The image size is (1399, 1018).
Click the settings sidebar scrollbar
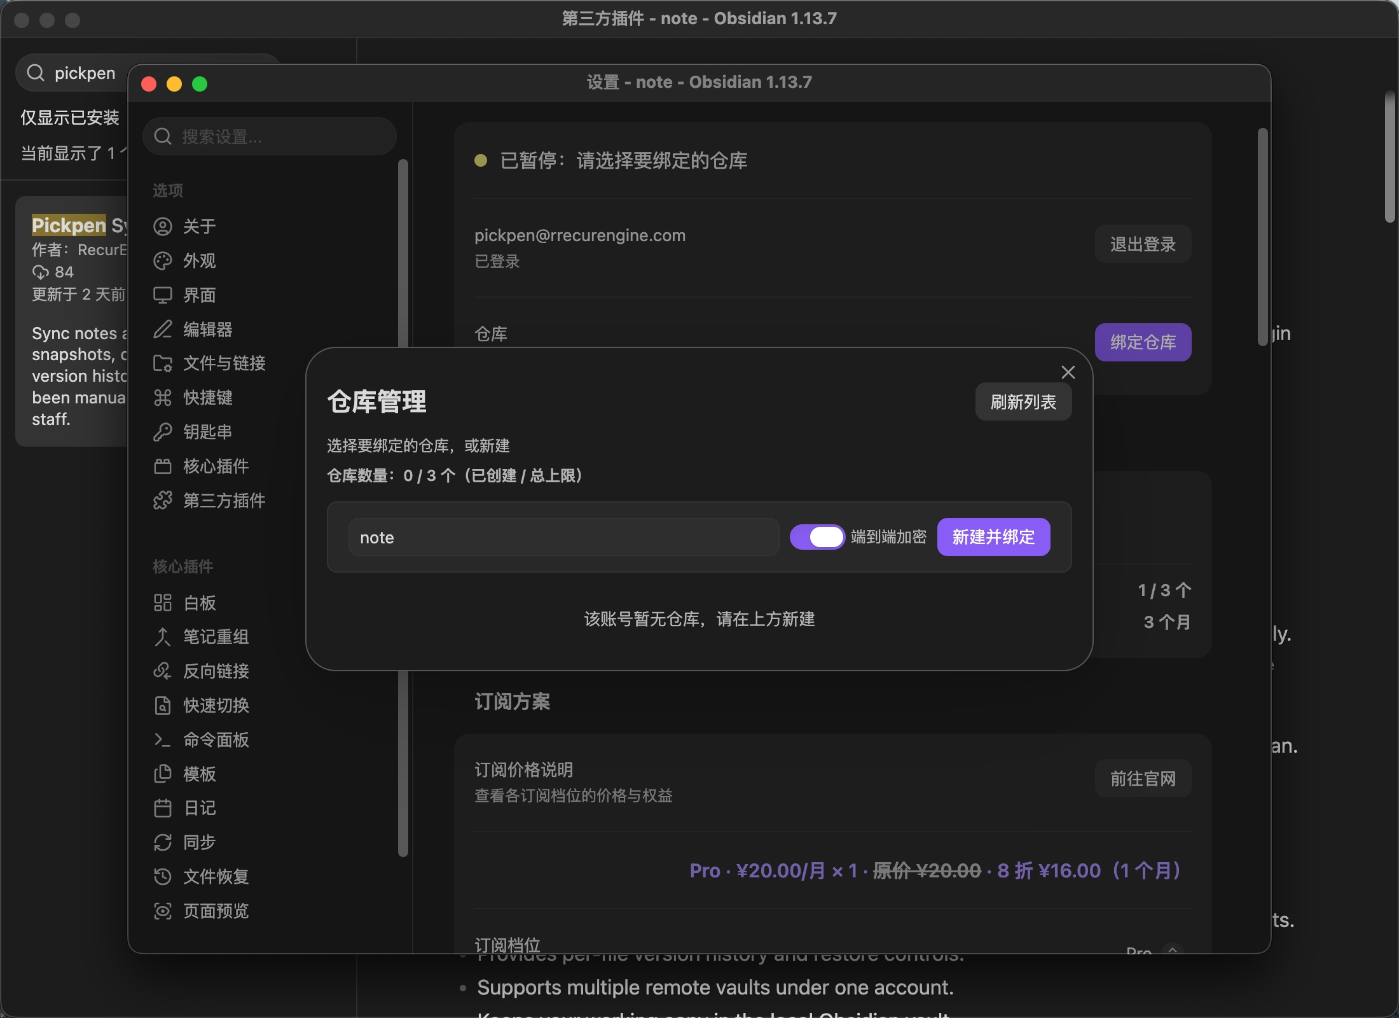(403, 508)
